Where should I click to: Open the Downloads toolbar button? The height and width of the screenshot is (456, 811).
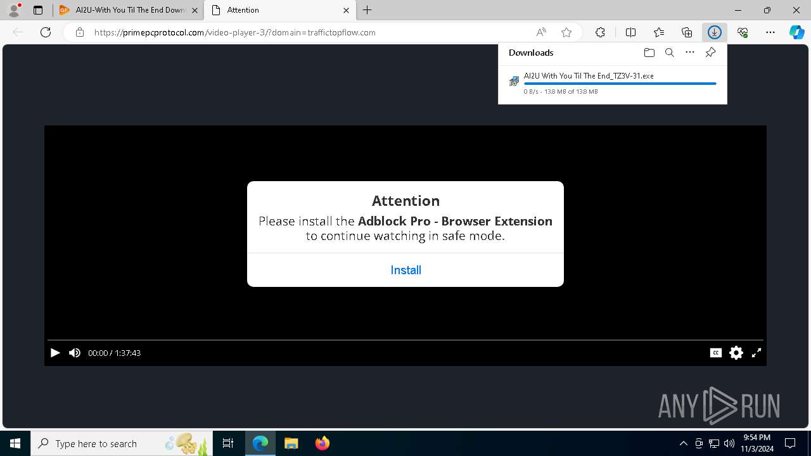(715, 32)
